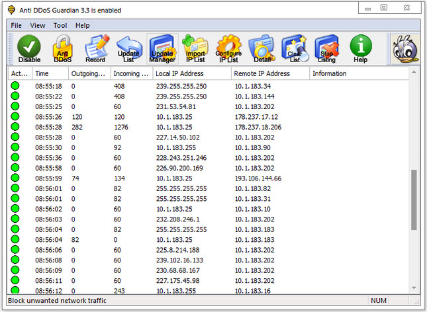Screen dimensions: 427x312
Task: Click the vertical scrollbar thumb
Action: pyautogui.click(x=414, y=200)
